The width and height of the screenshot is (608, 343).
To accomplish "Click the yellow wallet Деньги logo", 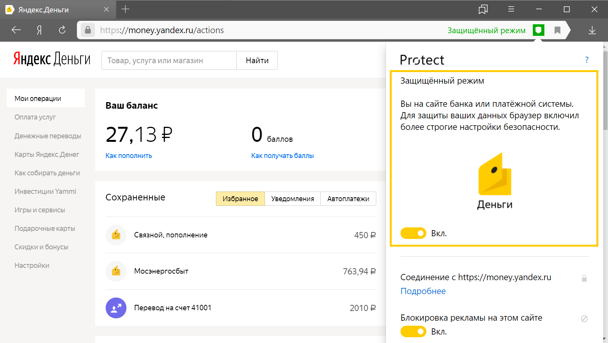I will [495, 181].
